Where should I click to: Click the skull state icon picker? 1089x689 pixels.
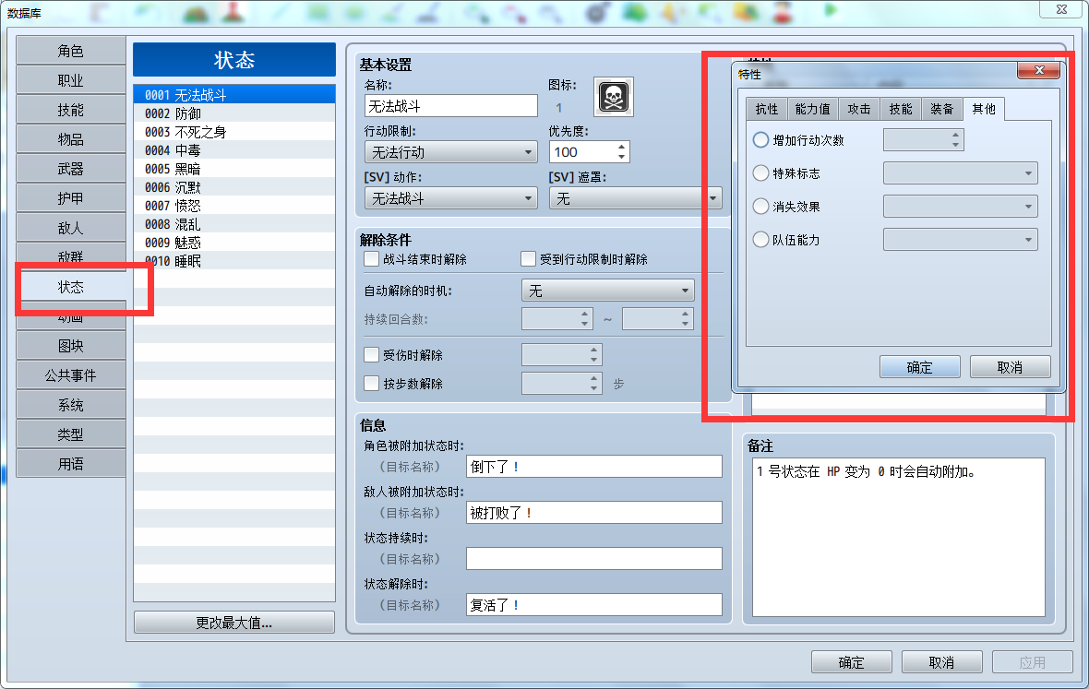coord(614,97)
